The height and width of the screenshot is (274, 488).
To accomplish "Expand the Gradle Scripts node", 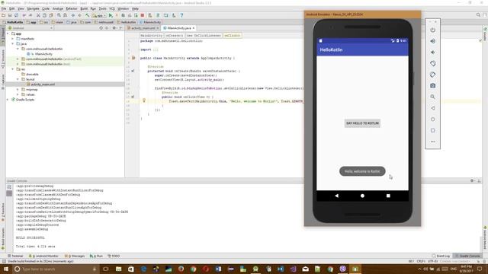I will (8, 100).
